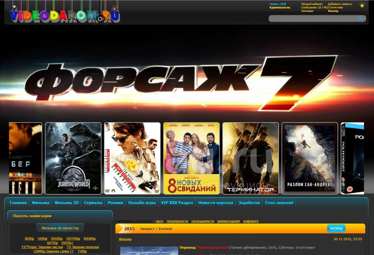Filter by DVDScr quality

click(67, 243)
